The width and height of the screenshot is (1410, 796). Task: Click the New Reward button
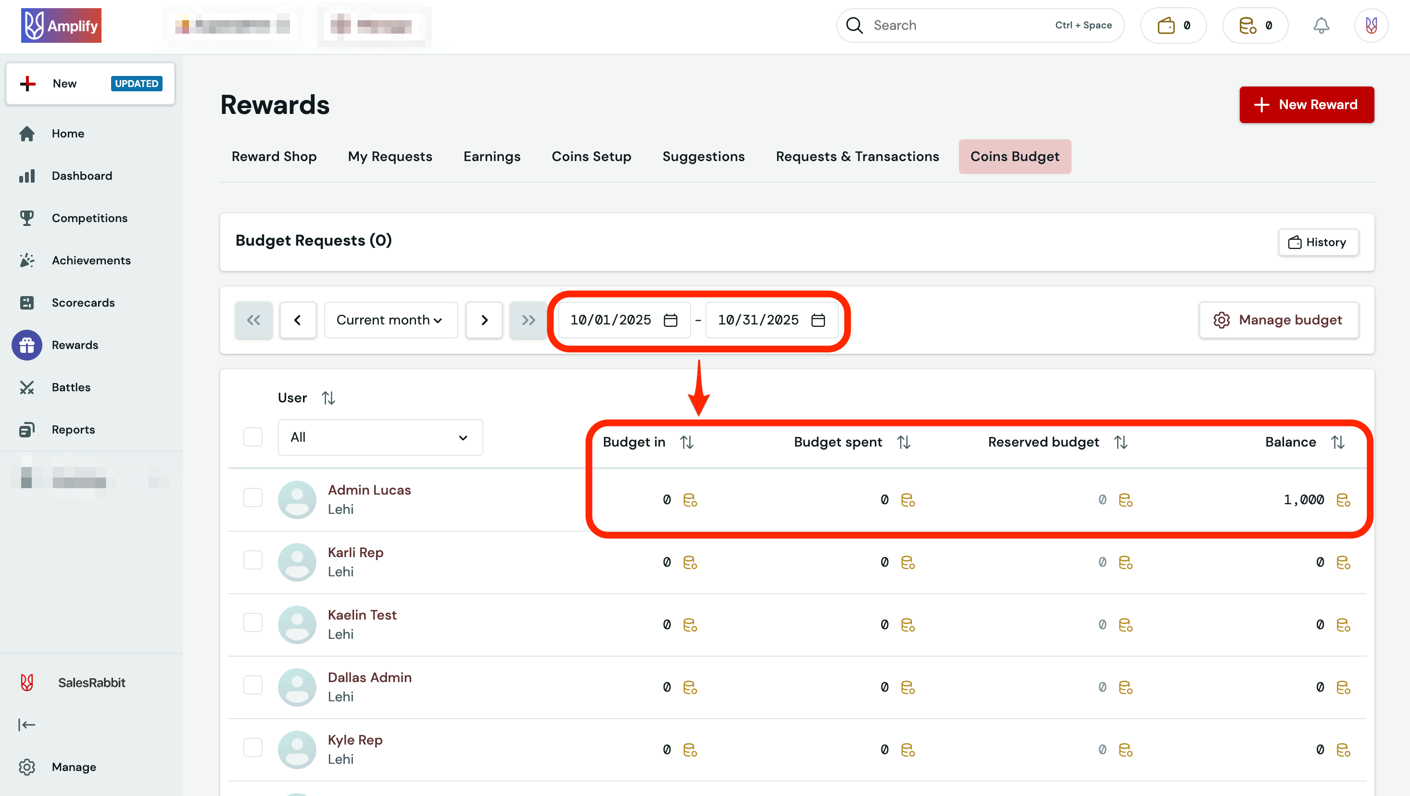1307,104
